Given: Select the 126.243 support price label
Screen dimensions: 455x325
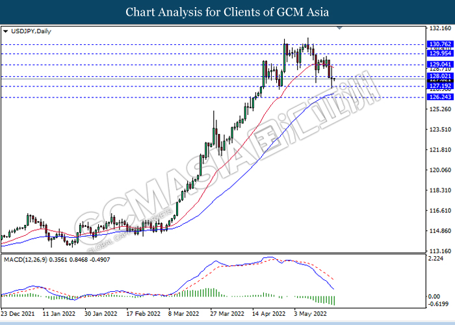Looking at the screenshot, I should coord(440,97).
